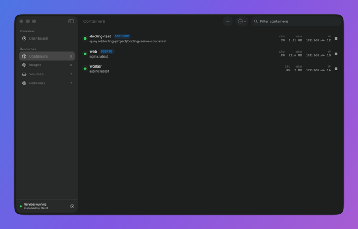Click IP address 192.168.64.14

click(318, 70)
